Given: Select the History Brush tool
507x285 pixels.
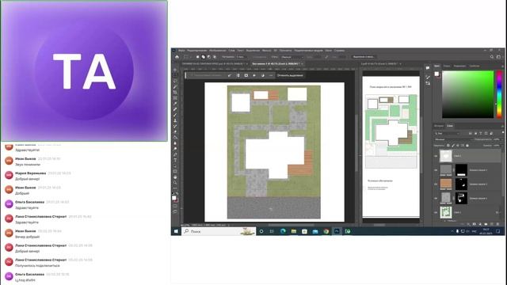Looking at the screenshot, I should (175, 126).
